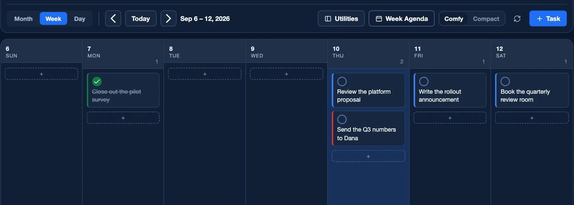The width and height of the screenshot is (574, 205).
Task: Open the Week Agenda
Action: pyautogui.click(x=401, y=19)
